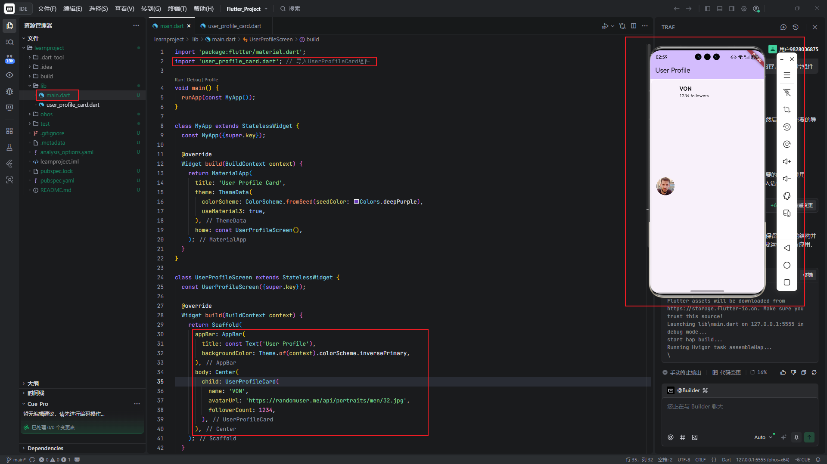Toggle the secondary sidebar layout icon

coord(732,9)
